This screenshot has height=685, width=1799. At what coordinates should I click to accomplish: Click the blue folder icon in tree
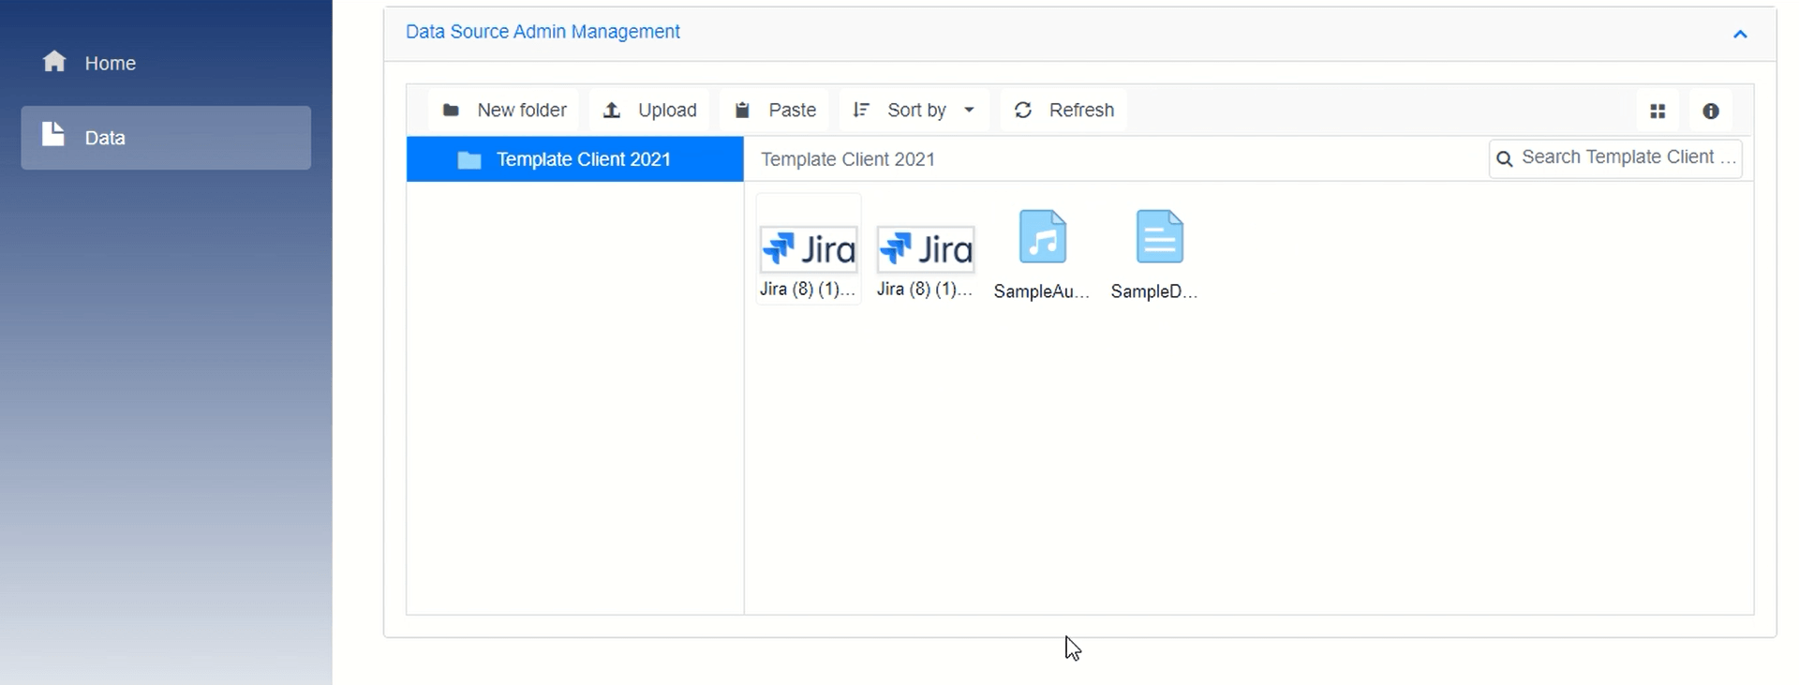pos(469,160)
